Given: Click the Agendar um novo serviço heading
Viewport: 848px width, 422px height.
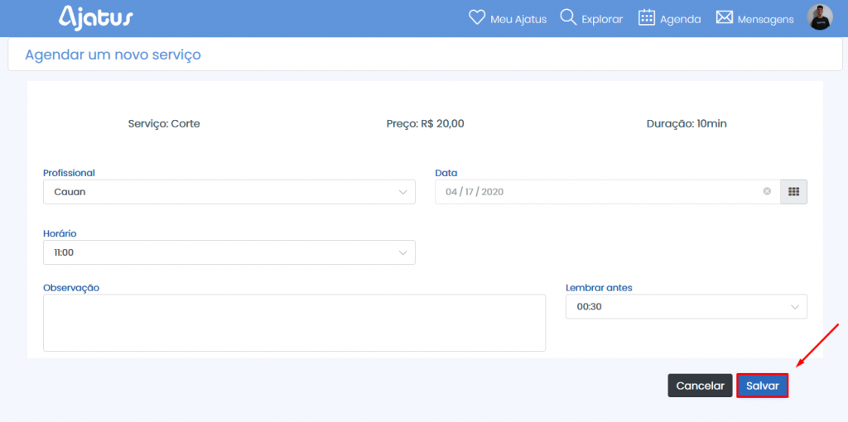Looking at the screenshot, I should [x=113, y=55].
